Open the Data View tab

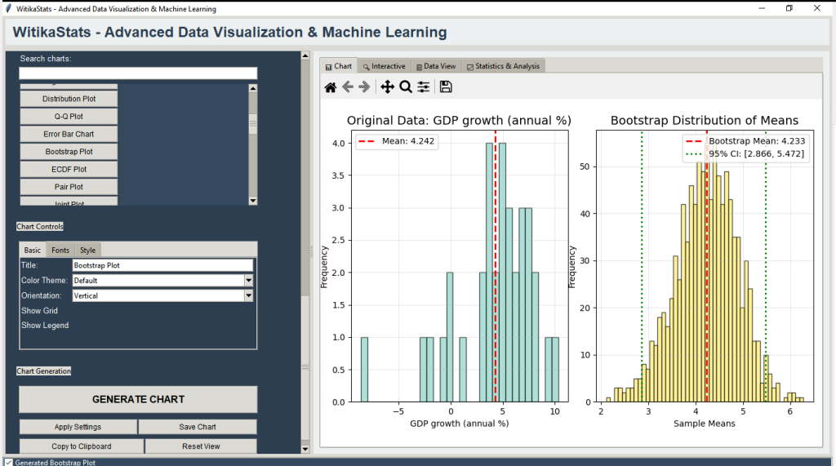coord(436,66)
